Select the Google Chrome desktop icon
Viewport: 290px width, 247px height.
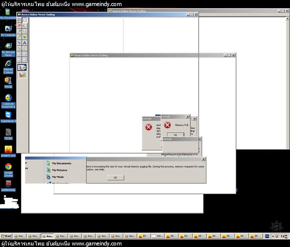click(8, 170)
